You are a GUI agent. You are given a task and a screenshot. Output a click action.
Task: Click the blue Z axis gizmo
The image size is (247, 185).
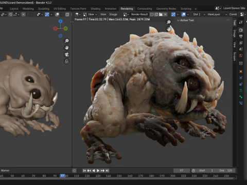point(60,21)
